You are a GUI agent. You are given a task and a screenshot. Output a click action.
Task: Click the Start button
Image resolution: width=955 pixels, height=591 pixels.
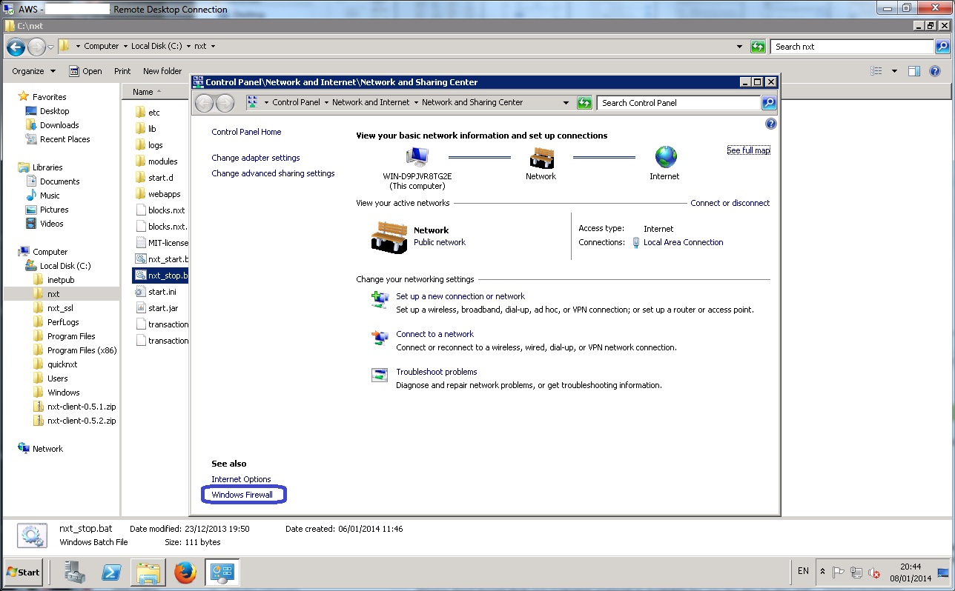click(23, 572)
